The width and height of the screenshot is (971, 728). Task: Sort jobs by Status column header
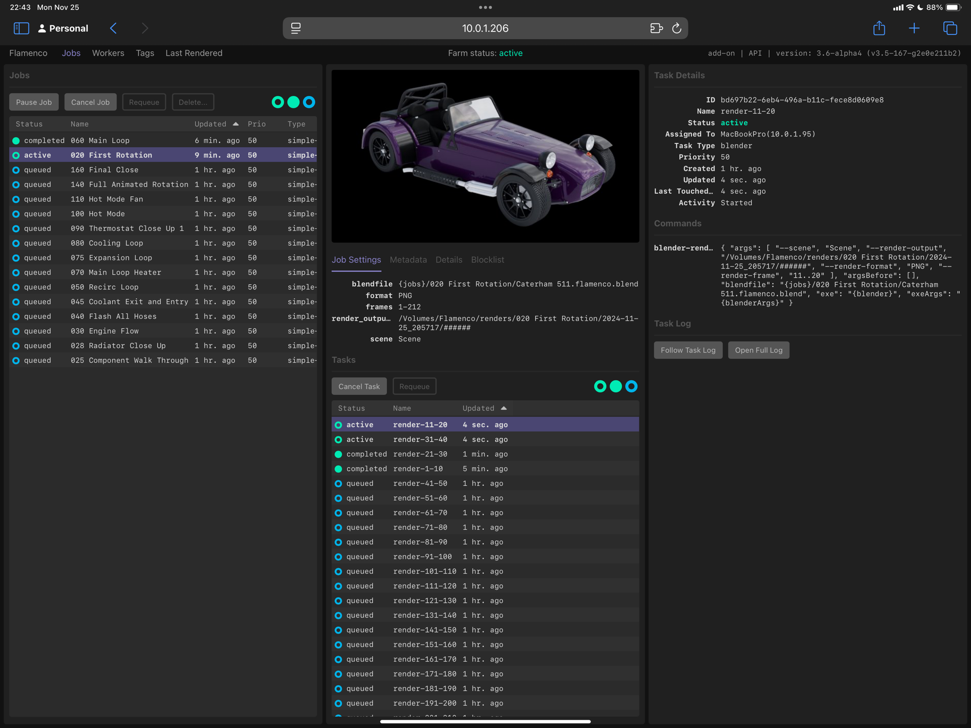(x=29, y=124)
